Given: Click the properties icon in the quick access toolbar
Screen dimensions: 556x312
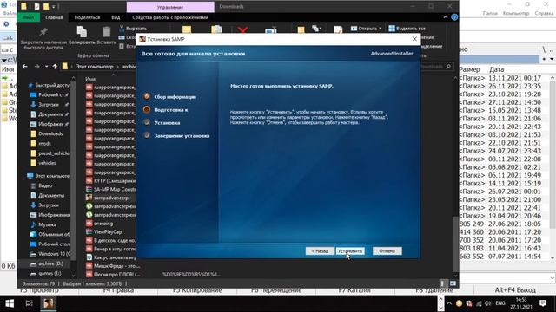Looking at the screenshot, I should [x=36, y=6].
